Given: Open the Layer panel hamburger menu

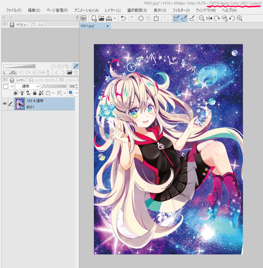Looking at the screenshot, I should 5,79.
